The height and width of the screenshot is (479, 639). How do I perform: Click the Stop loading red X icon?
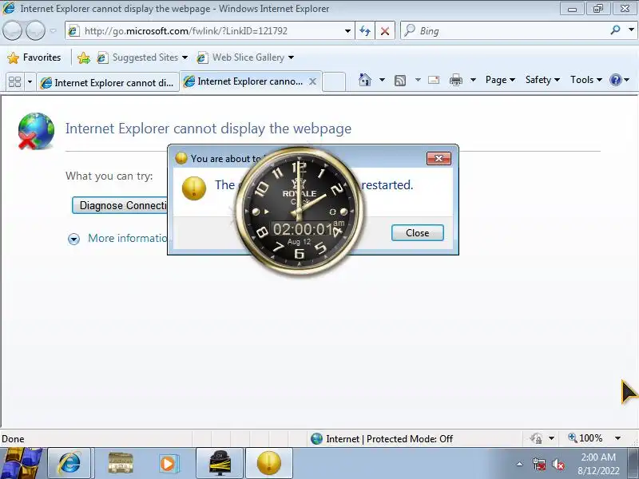385,31
